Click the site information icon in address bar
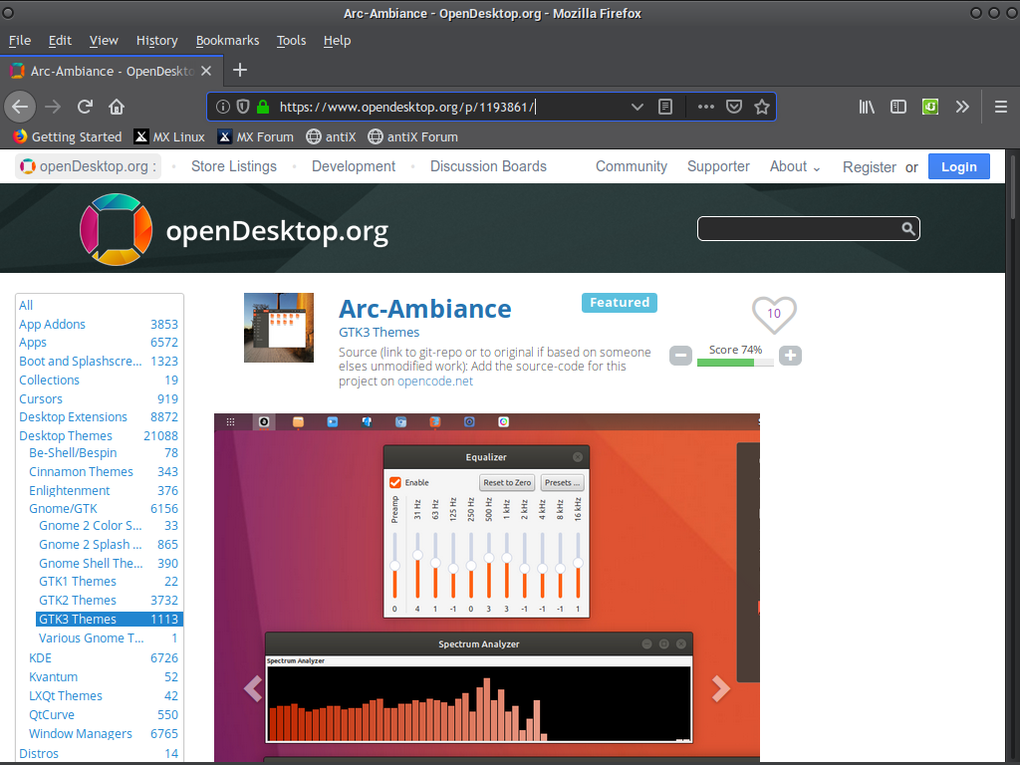Image resolution: width=1020 pixels, height=765 pixels. tap(222, 107)
